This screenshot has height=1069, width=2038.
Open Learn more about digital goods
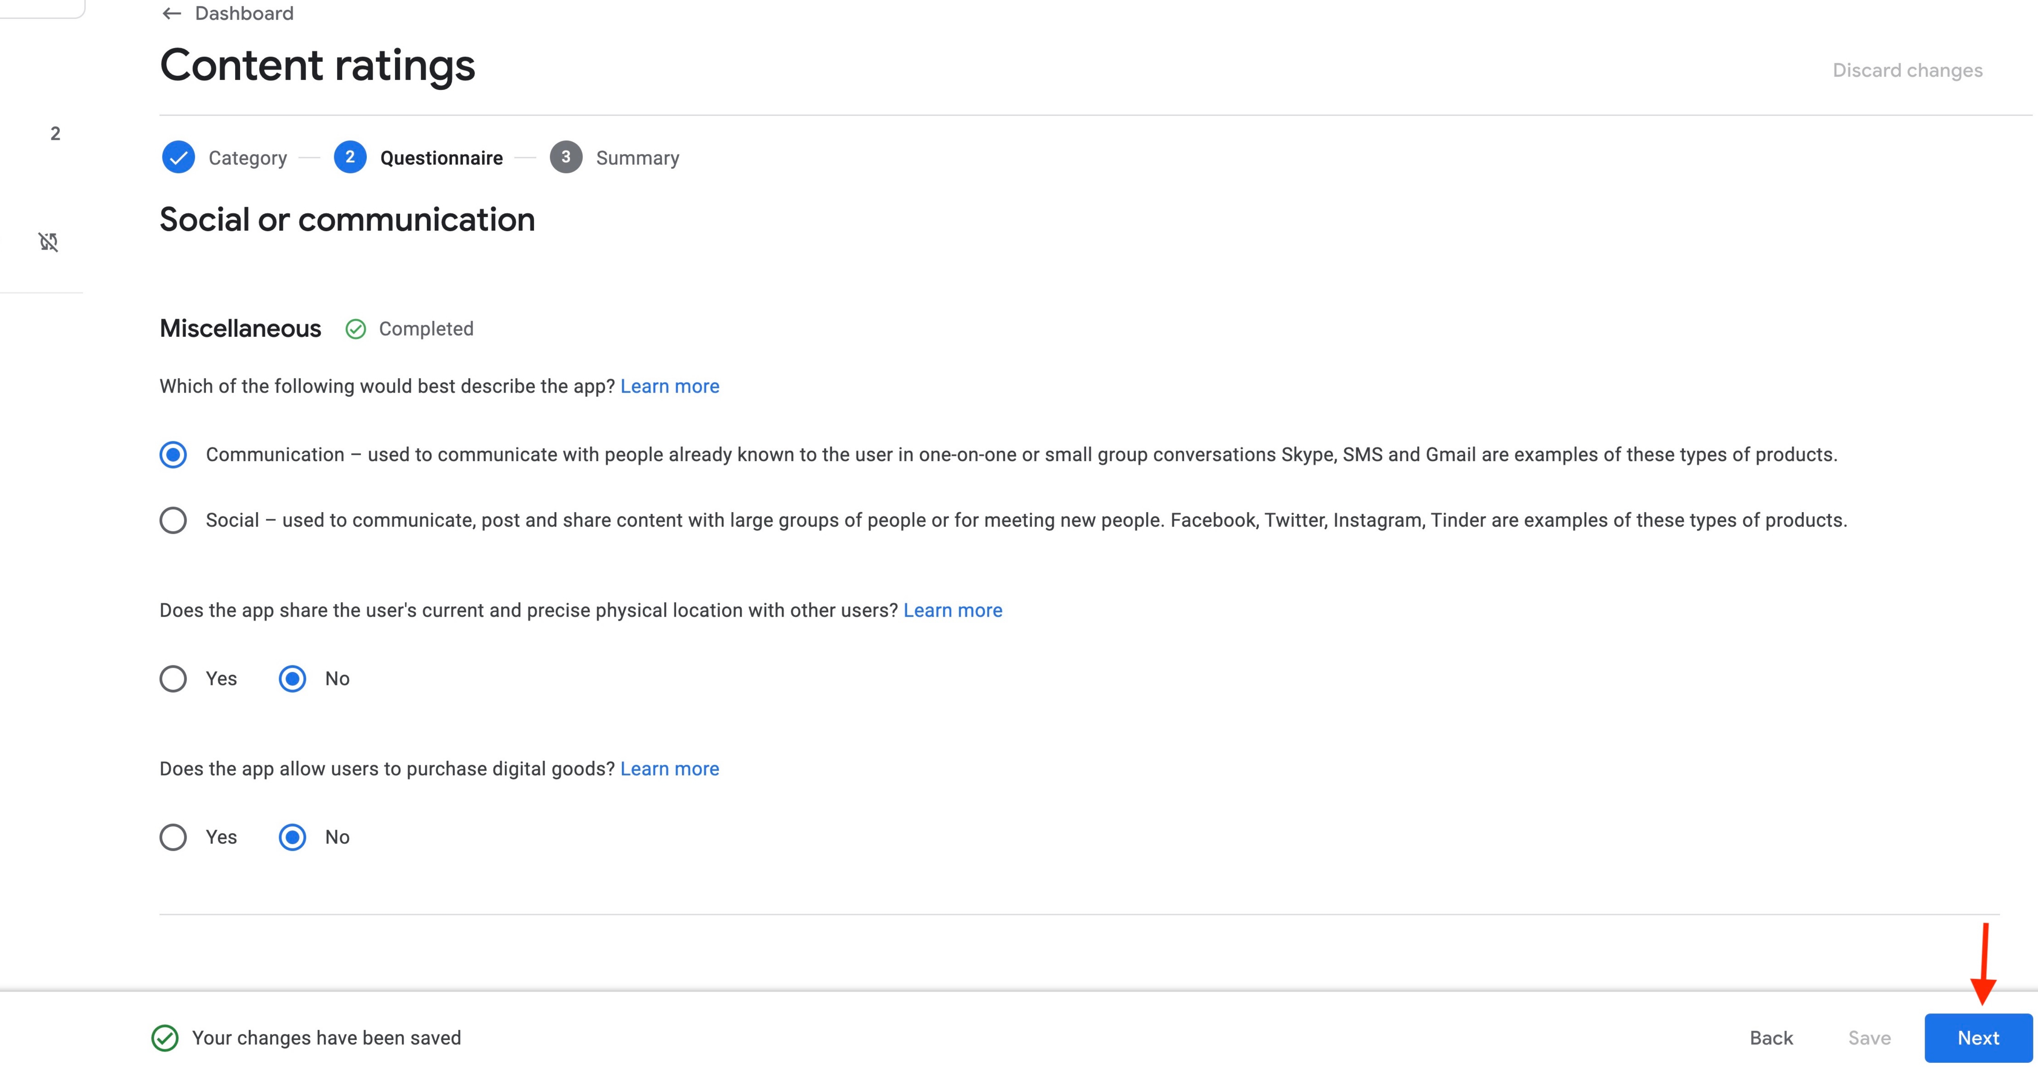pyautogui.click(x=670, y=769)
